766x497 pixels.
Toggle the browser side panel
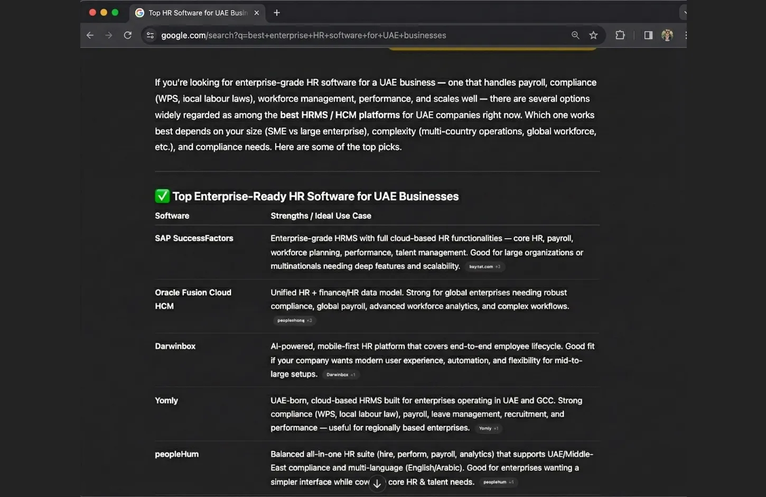pyautogui.click(x=648, y=35)
